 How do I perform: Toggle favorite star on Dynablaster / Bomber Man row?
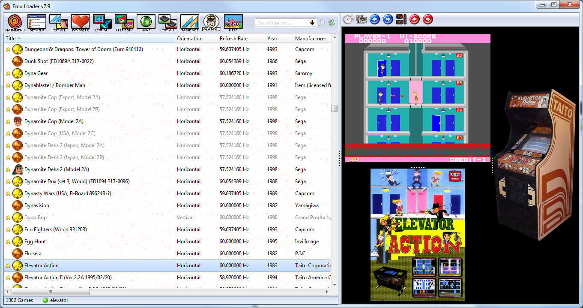8,85
